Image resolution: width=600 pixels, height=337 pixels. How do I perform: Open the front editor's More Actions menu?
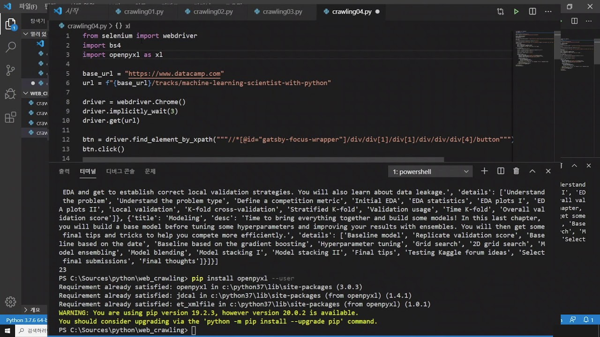click(548, 12)
